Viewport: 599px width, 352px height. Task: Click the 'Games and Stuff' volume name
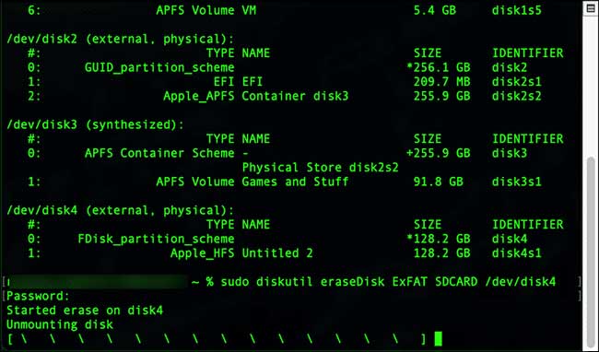(295, 182)
